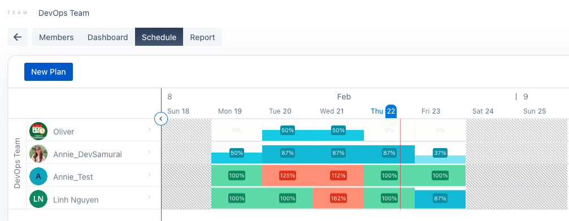Create a New Plan
This screenshot has height=221, width=569.
pyautogui.click(x=49, y=72)
